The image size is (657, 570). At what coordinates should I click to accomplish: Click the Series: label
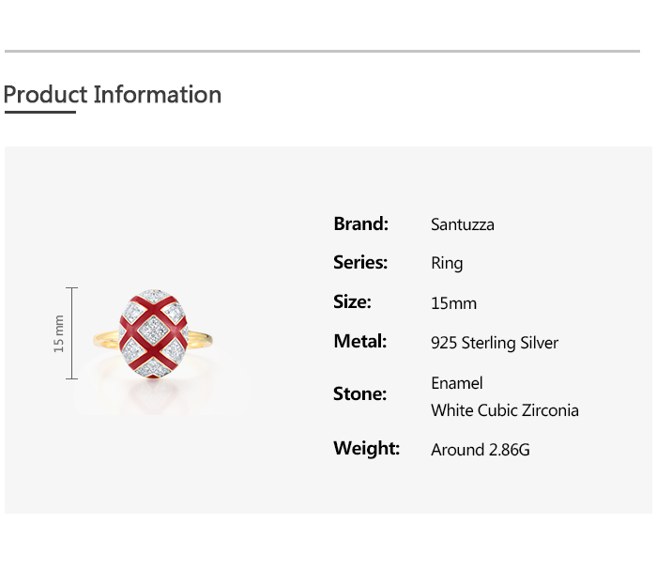tap(360, 263)
